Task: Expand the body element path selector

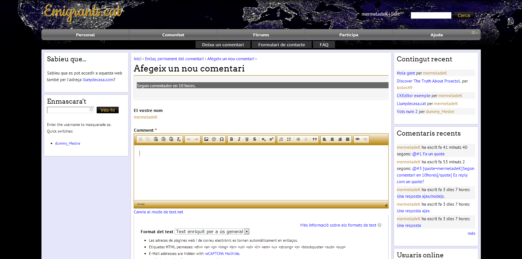Action: 141,204
